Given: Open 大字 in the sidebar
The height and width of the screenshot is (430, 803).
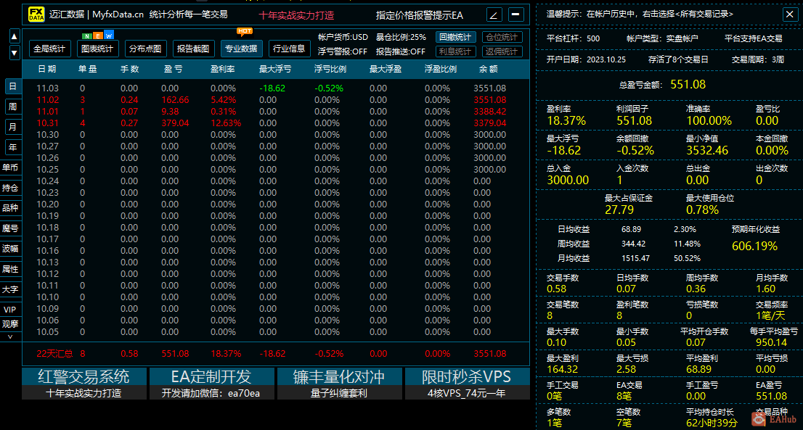Looking at the screenshot, I should (10, 289).
